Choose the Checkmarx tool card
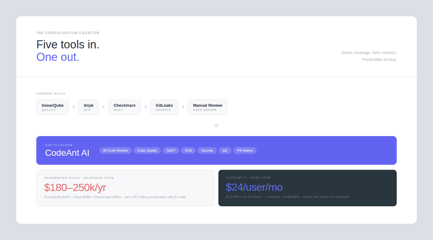 click(x=125, y=107)
